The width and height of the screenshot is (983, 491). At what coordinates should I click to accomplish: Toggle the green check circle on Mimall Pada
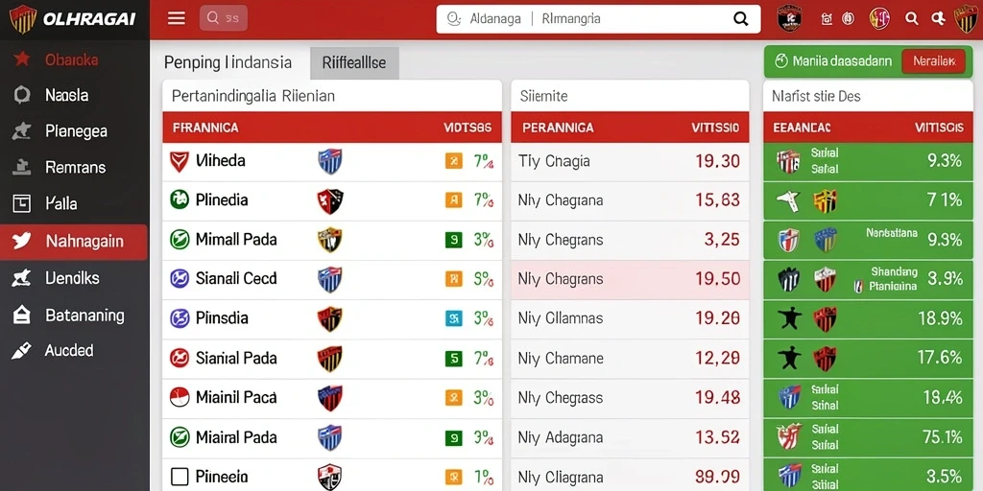tap(180, 239)
